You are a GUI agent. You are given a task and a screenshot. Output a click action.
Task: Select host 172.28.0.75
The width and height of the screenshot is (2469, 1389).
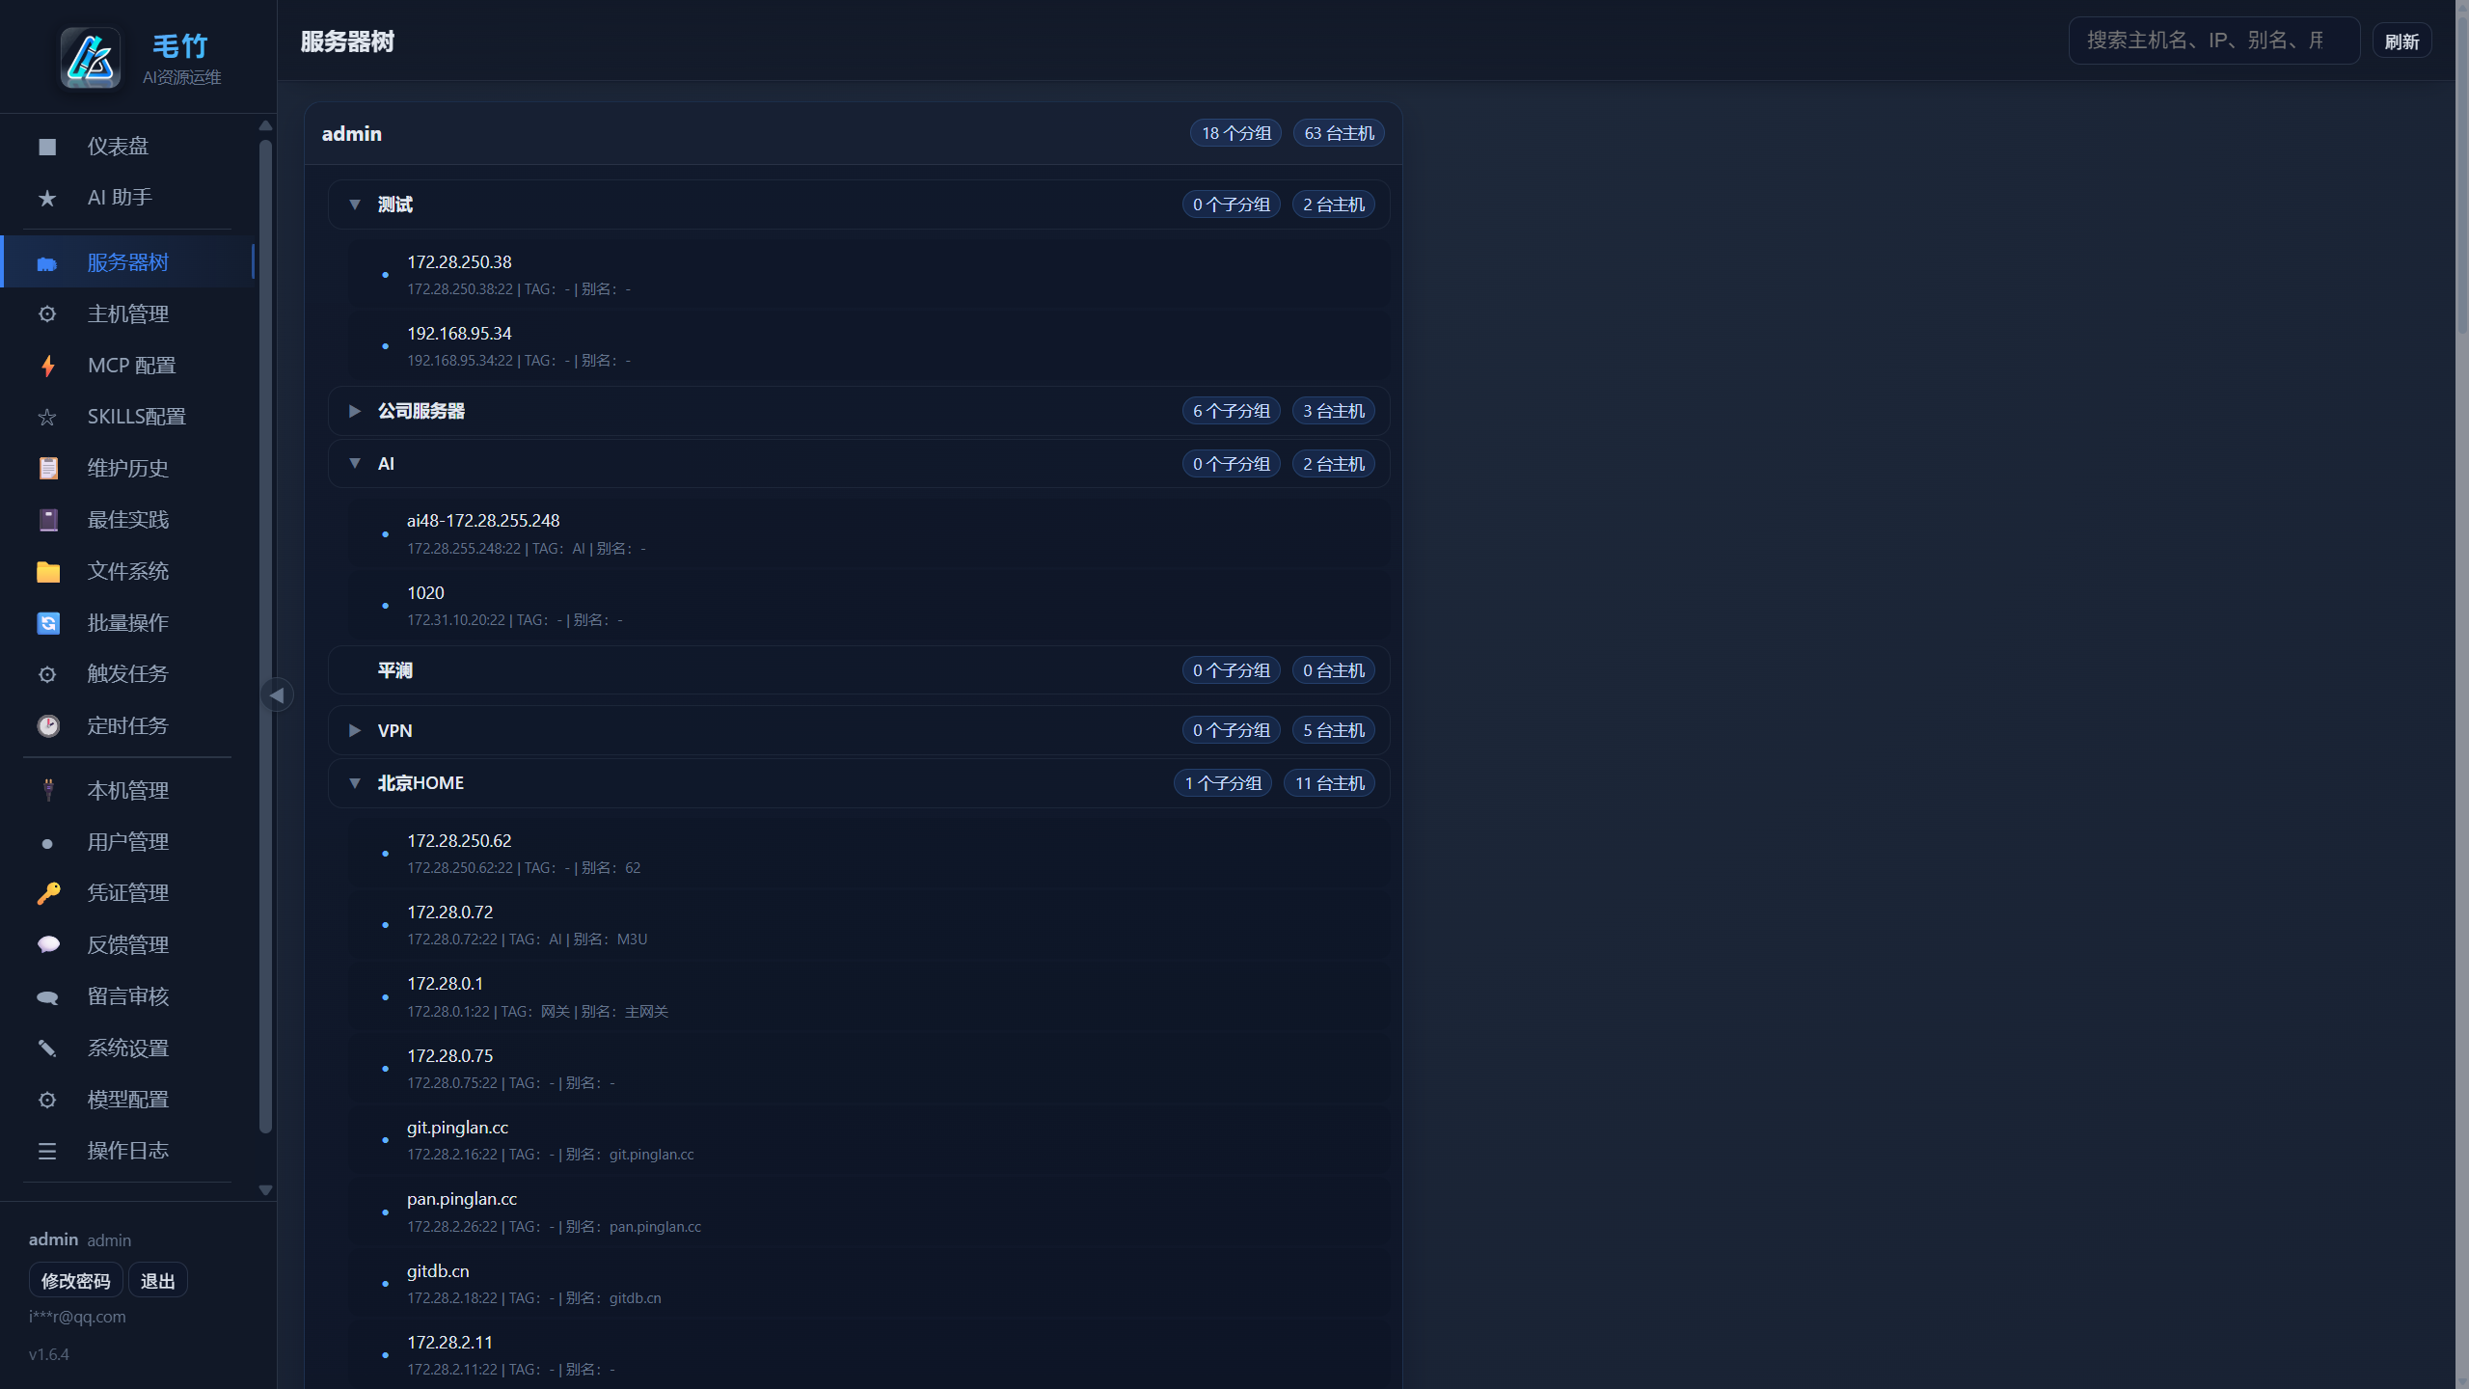(x=869, y=1069)
